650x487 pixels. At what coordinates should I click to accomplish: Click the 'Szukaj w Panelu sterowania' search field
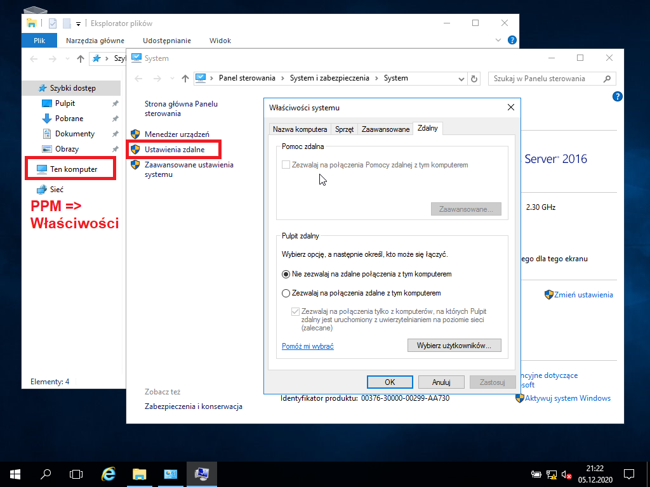pyautogui.click(x=547, y=79)
